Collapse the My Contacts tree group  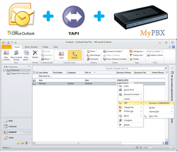[x=4, y=67]
